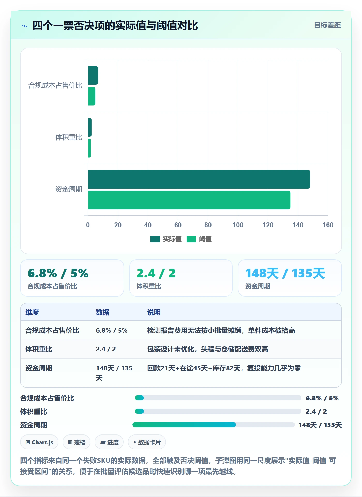Click the 合规成本占售价比 progress bar
Image resolution: width=362 pixels, height=497 pixels.
(218, 398)
